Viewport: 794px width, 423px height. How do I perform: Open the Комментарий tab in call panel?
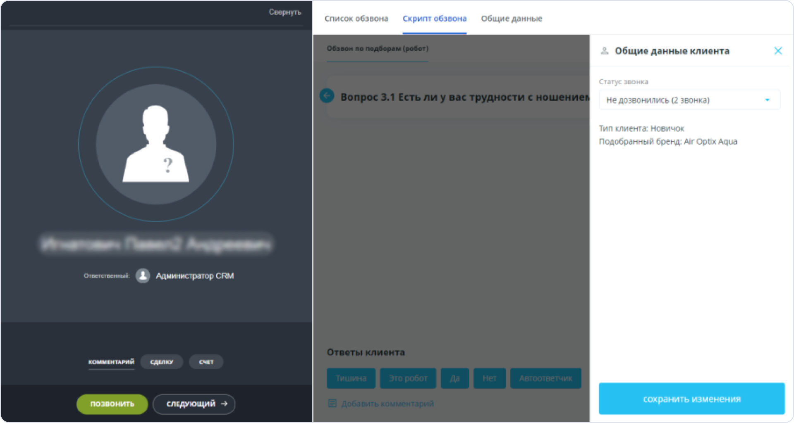111,362
